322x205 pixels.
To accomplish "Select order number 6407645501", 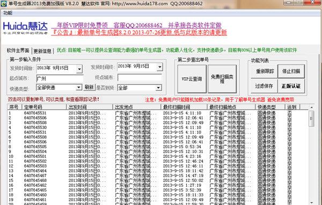I will (x=35, y=156).
